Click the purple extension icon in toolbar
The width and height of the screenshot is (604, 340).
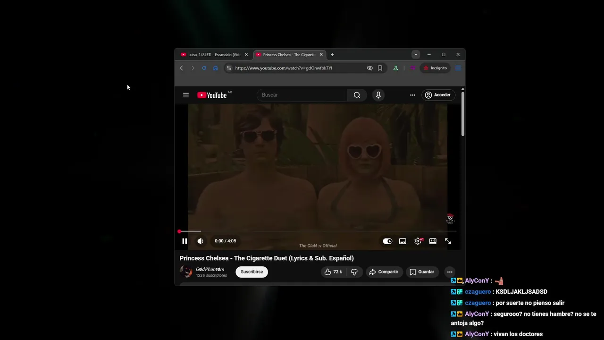(412, 68)
